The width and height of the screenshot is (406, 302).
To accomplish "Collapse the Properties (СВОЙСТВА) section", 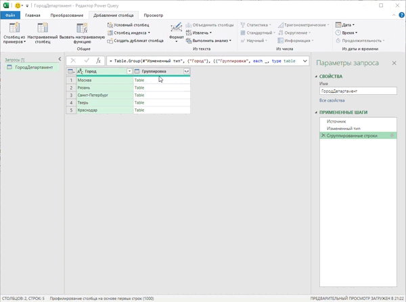I will pyautogui.click(x=316, y=77).
